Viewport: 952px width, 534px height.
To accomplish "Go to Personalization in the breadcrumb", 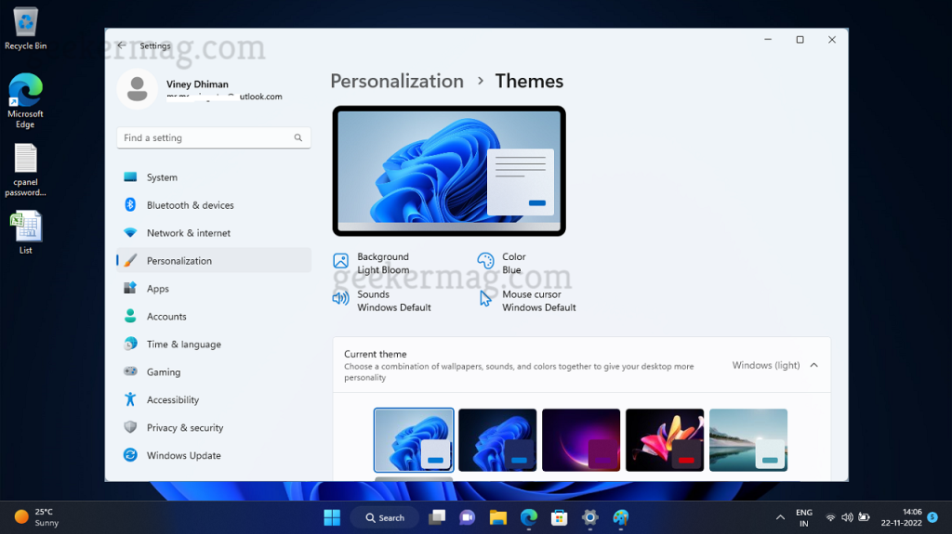I will point(397,81).
